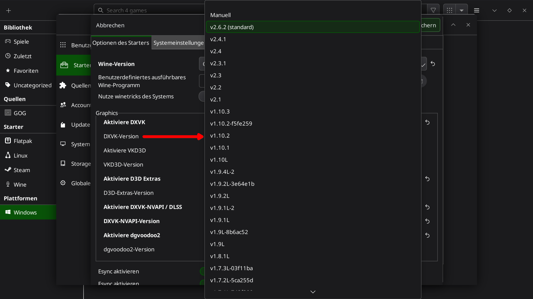Reset Wine-Version with undo arrow
The image size is (533, 299).
[433, 64]
